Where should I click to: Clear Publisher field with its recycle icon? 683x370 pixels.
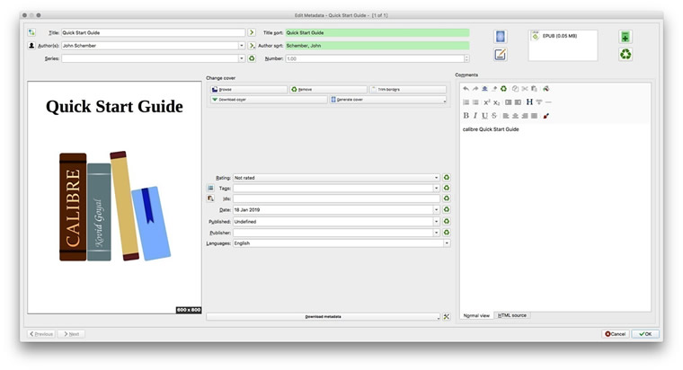(x=446, y=233)
